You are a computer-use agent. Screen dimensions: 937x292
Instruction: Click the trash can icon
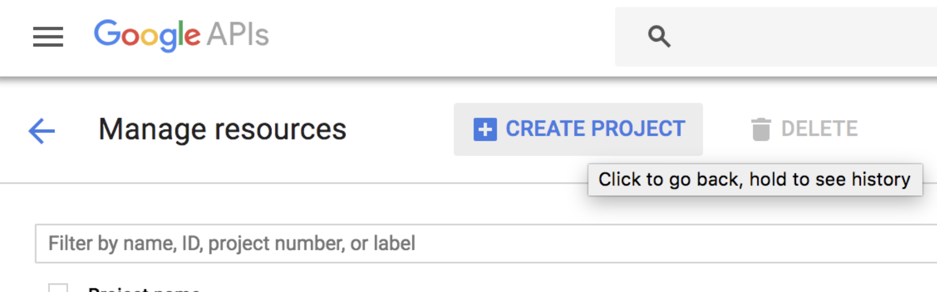pyautogui.click(x=760, y=129)
